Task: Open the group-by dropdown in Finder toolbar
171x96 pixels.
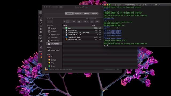Action: pos(80,22)
